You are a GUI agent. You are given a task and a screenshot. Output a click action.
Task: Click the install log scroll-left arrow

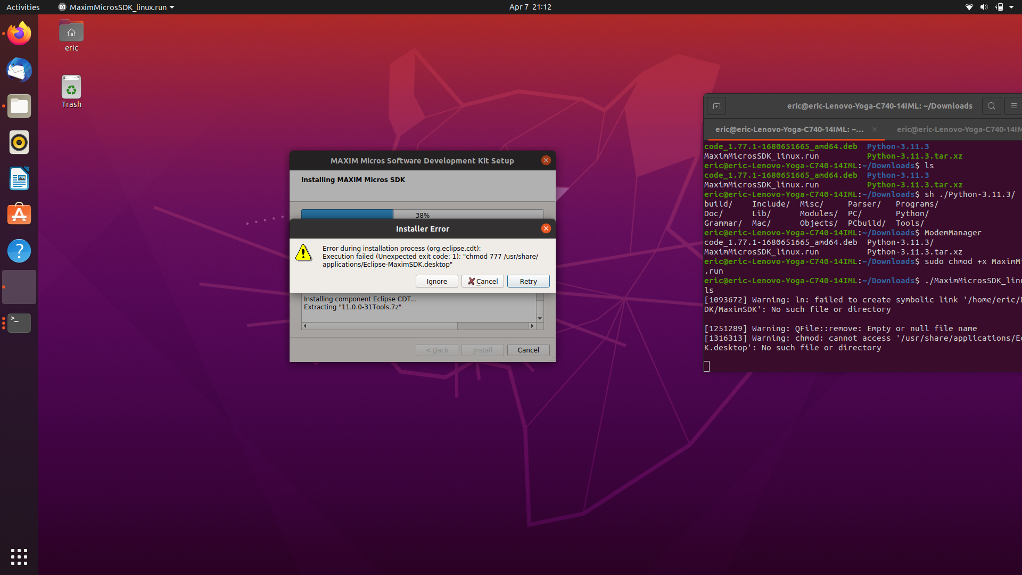(305, 326)
